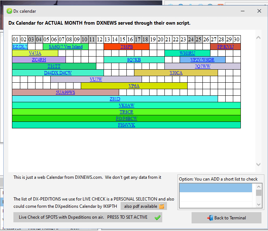Image resolution: width=268 pixels, height=231 pixels.
Task: Open the 5UA99WS entry link
Action: [65, 92]
